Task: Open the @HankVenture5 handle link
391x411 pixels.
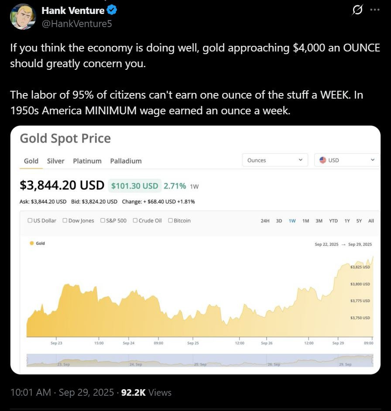Action: pyautogui.click(x=77, y=24)
